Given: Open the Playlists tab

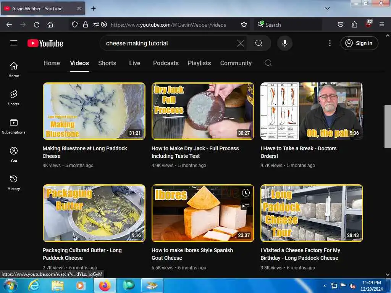Looking at the screenshot, I should 199,63.
